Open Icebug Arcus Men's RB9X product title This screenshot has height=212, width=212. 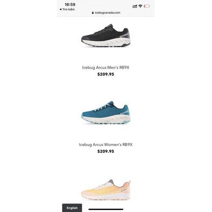106,68
